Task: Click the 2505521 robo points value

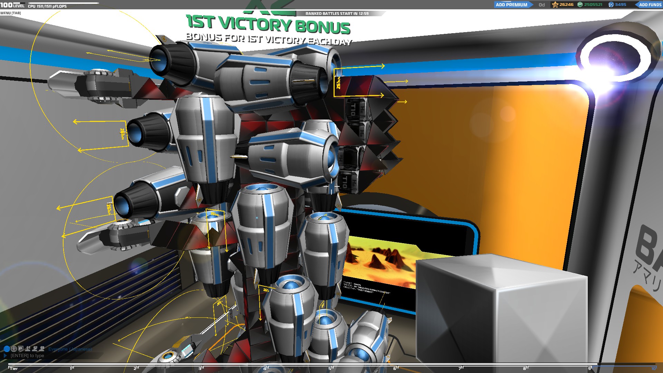Action: (x=593, y=4)
